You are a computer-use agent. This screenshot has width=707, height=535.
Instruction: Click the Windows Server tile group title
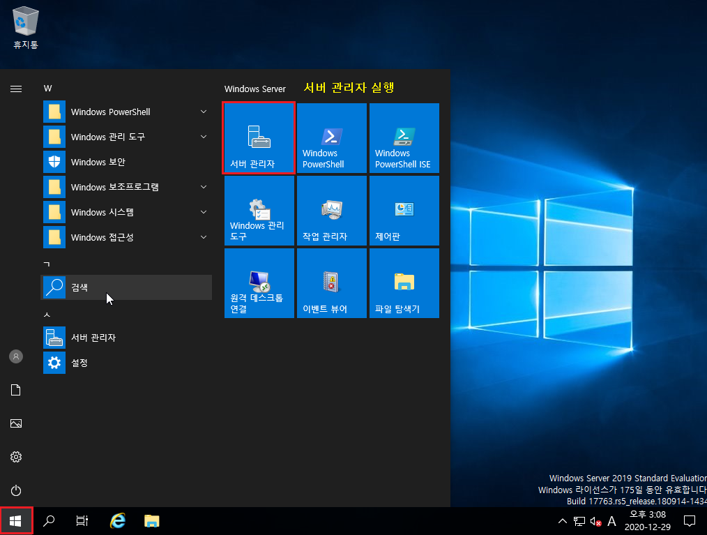point(254,89)
